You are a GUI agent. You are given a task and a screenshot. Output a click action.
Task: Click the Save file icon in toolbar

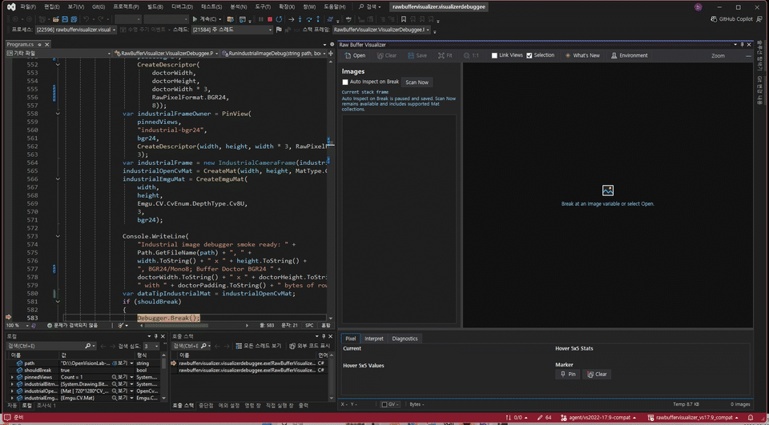(65, 19)
